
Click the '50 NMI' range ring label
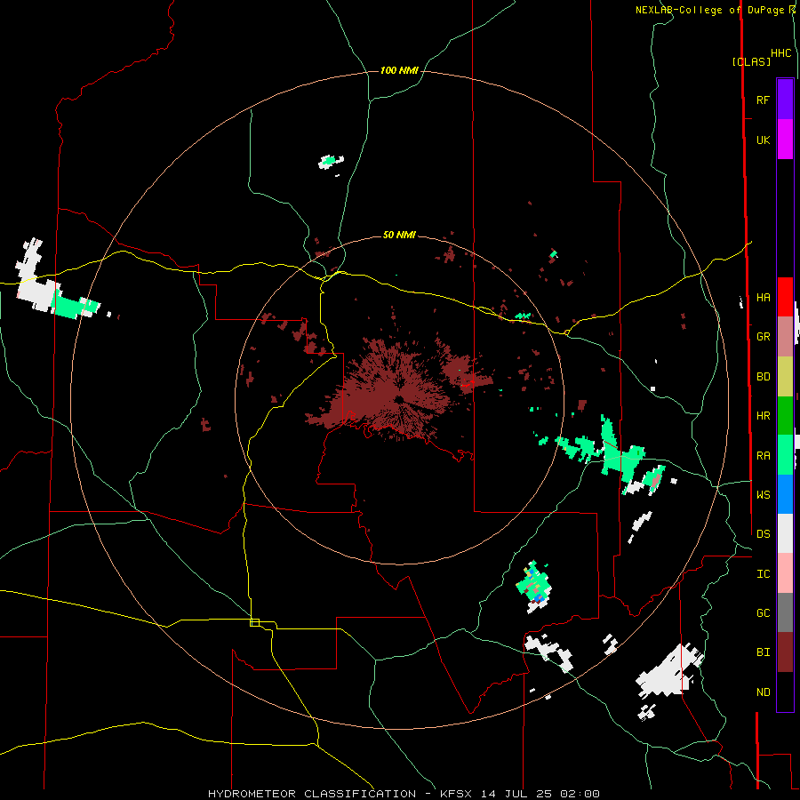399,235
